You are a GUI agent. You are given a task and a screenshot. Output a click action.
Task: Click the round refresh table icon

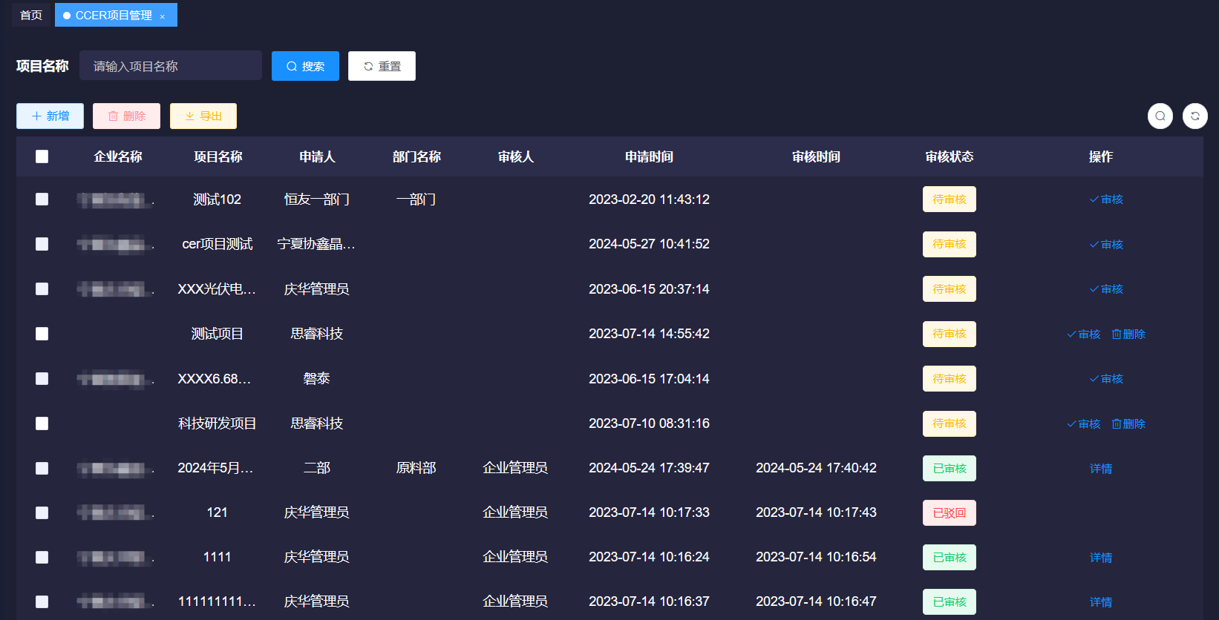coord(1195,116)
